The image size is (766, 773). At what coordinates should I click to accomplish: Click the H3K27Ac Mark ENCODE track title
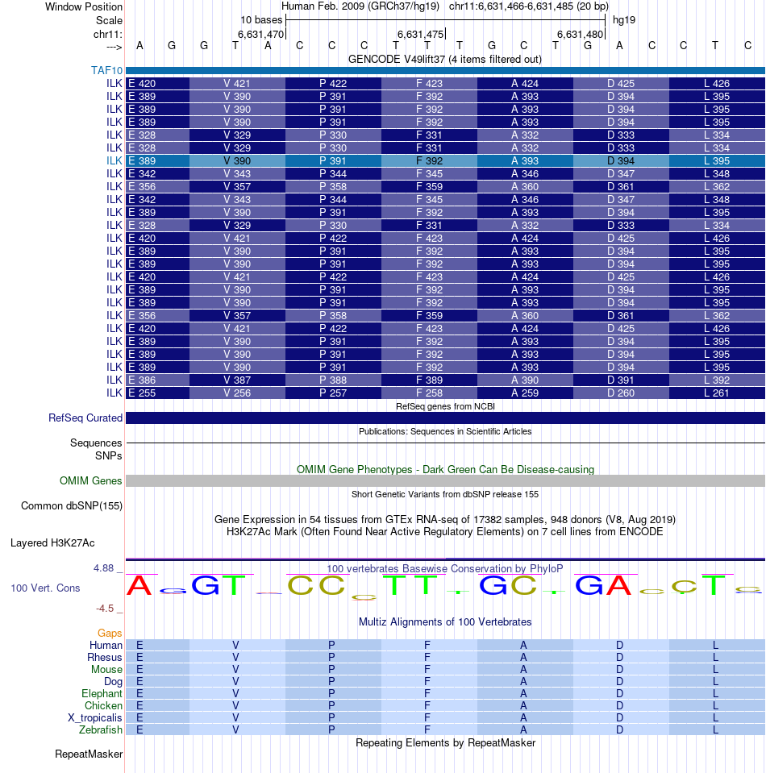[x=445, y=532]
